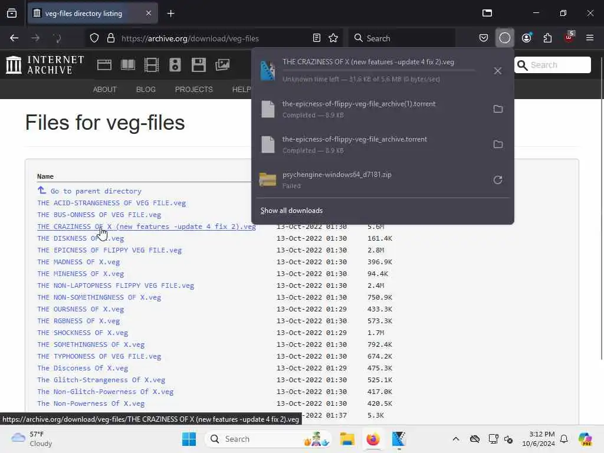
Task: Open THE ACID-STRANGENESS OF VEG FILE.veg
Action: tap(111, 203)
